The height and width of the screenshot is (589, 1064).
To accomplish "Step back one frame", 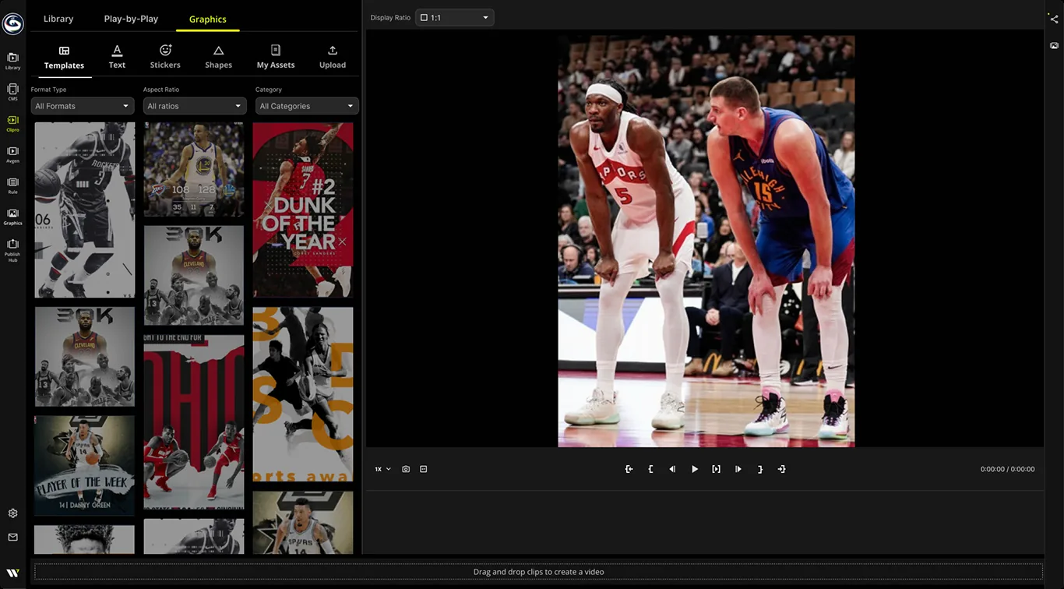I will 672,469.
